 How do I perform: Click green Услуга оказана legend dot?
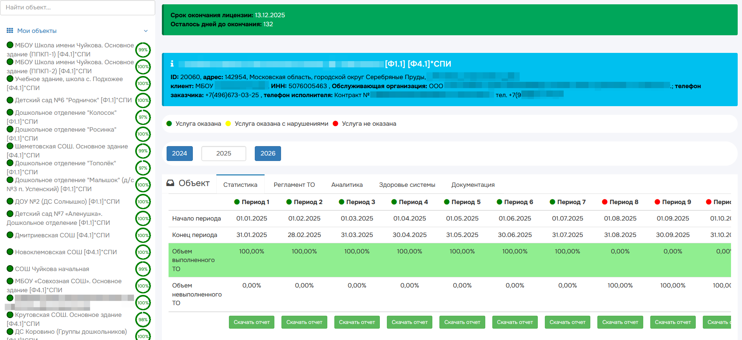pos(169,123)
